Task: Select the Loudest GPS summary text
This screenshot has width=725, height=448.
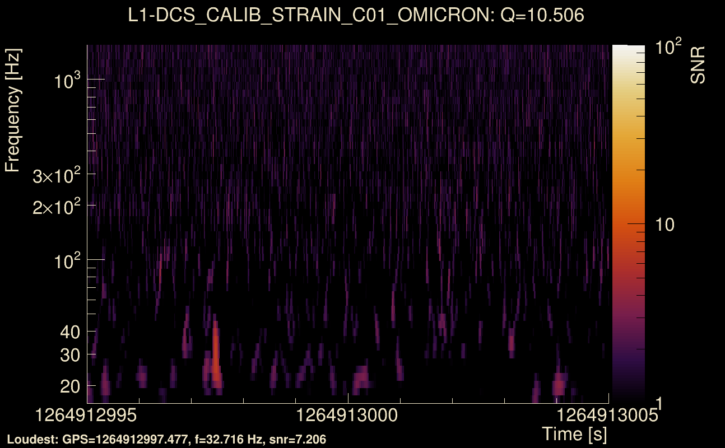Action: [x=166, y=440]
